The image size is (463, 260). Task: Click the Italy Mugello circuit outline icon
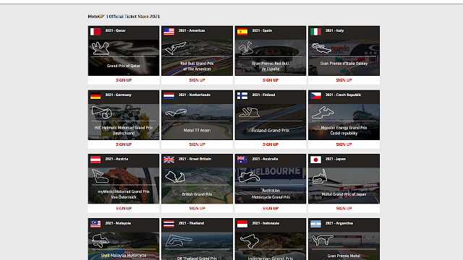(321, 48)
